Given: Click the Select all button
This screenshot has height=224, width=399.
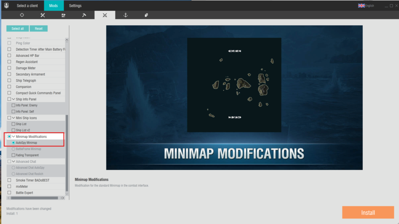Looking at the screenshot, I should point(18,28).
